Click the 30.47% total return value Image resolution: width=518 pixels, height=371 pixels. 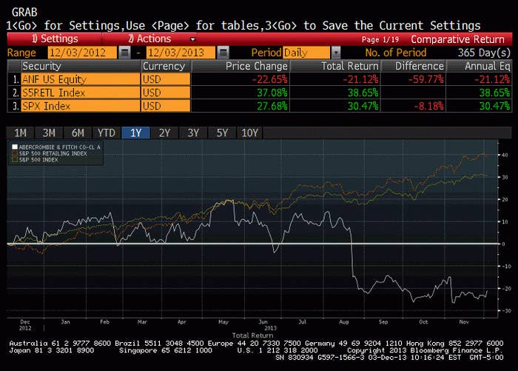363,106
